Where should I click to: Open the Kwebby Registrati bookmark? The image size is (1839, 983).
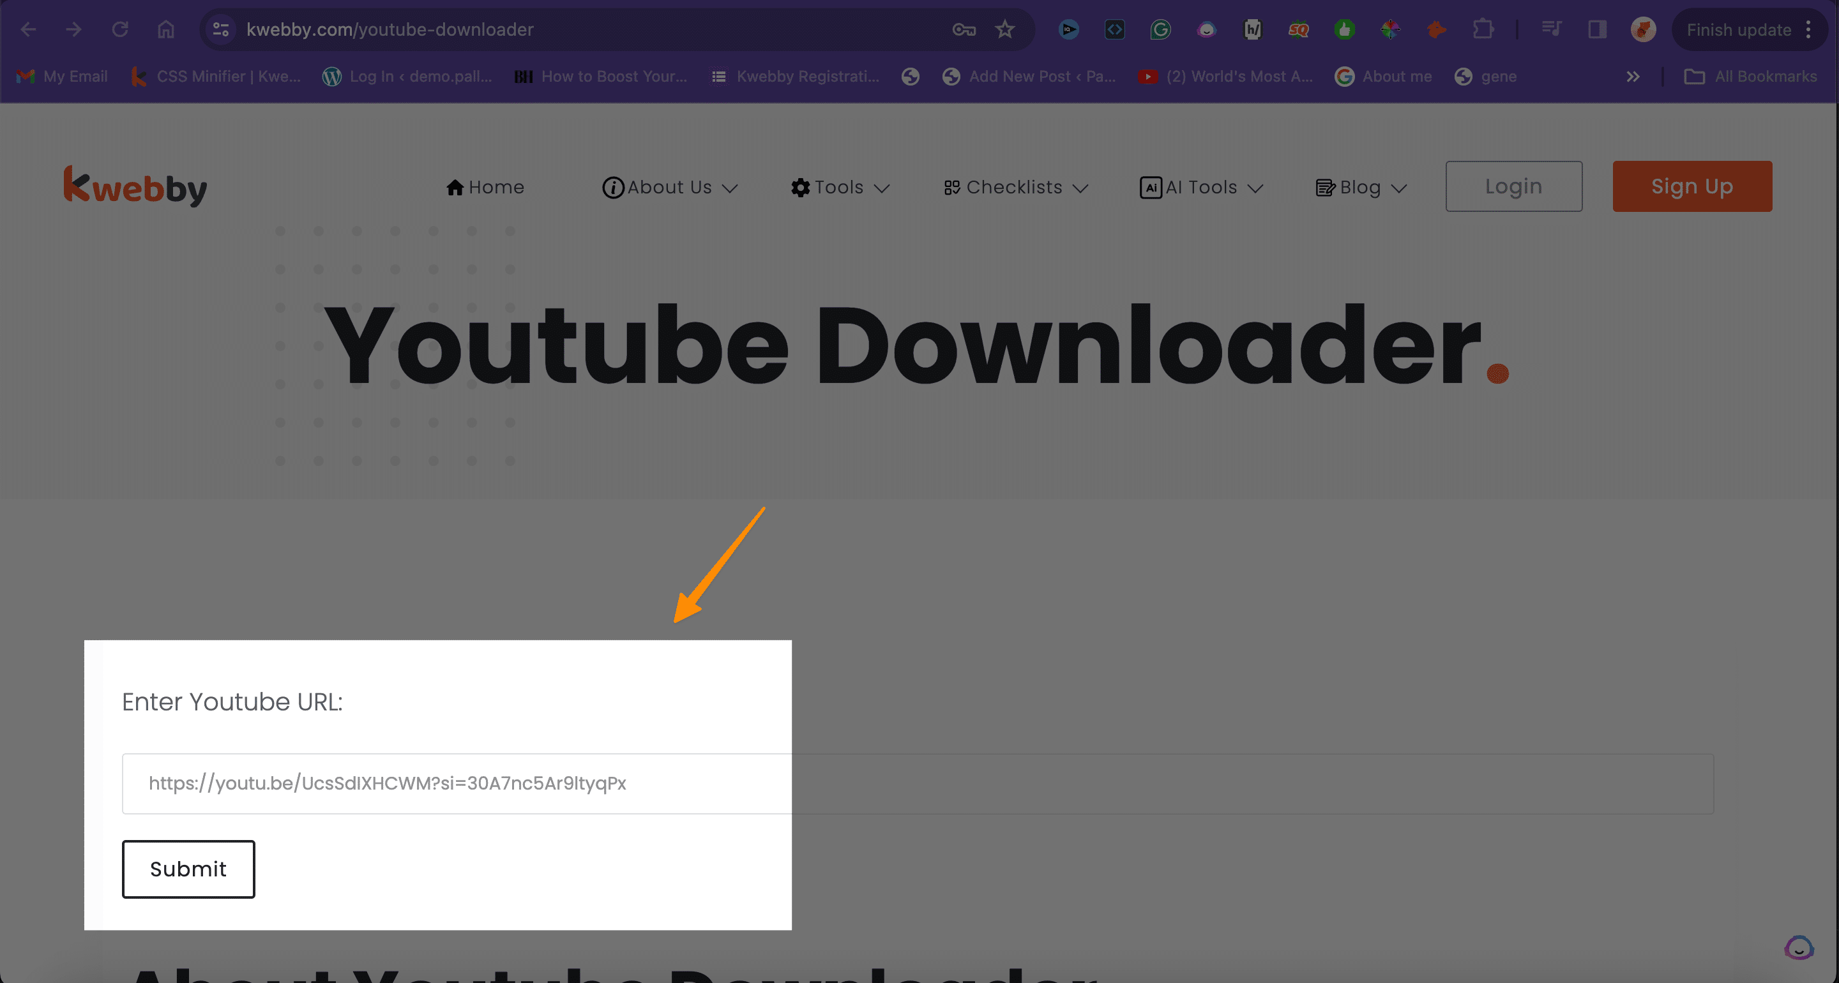(795, 77)
